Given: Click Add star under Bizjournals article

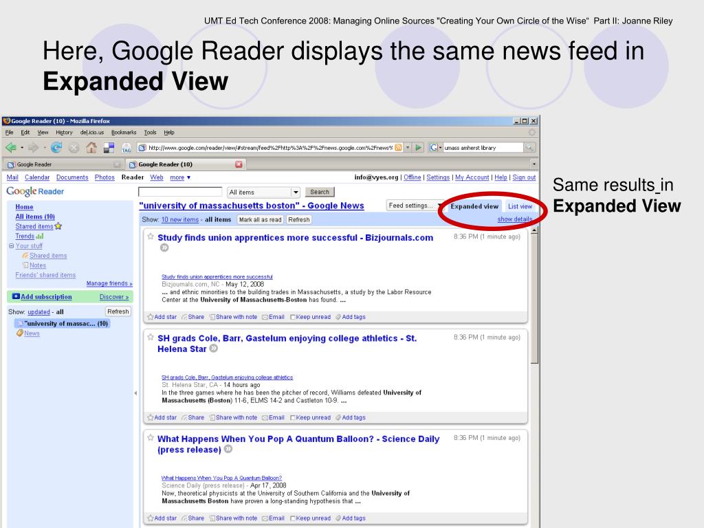Looking at the screenshot, I should [x=162, y=317].
